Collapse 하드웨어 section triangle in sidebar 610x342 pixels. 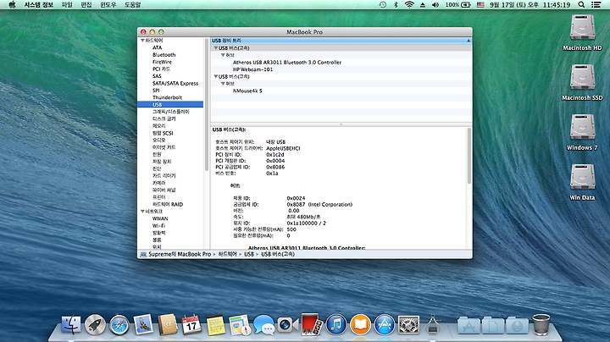click(x=142, y=41)
